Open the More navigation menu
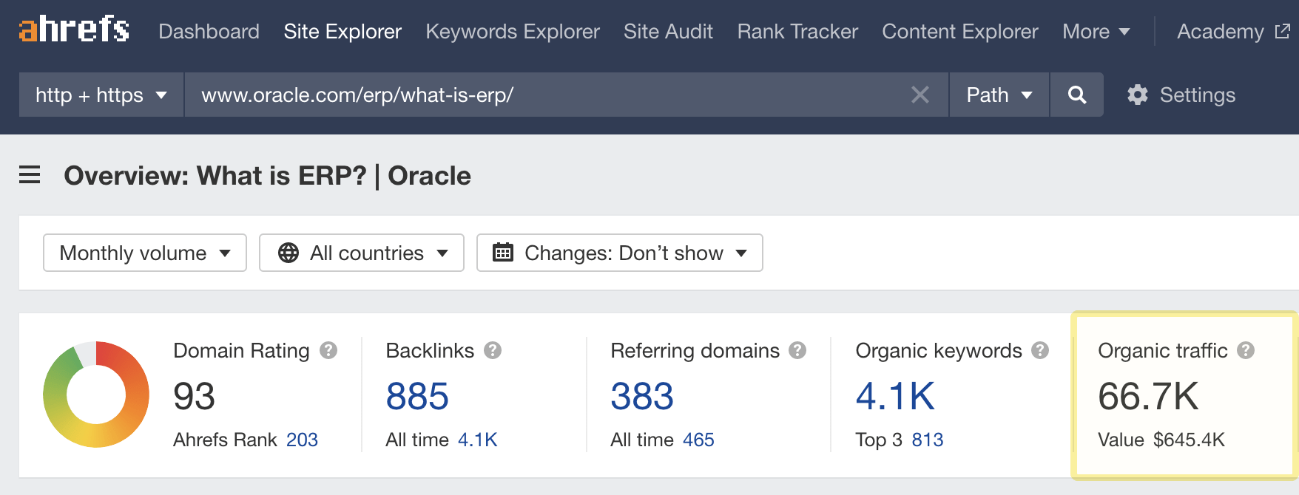Screen dimensions: 1299x495 [1096, 31]
